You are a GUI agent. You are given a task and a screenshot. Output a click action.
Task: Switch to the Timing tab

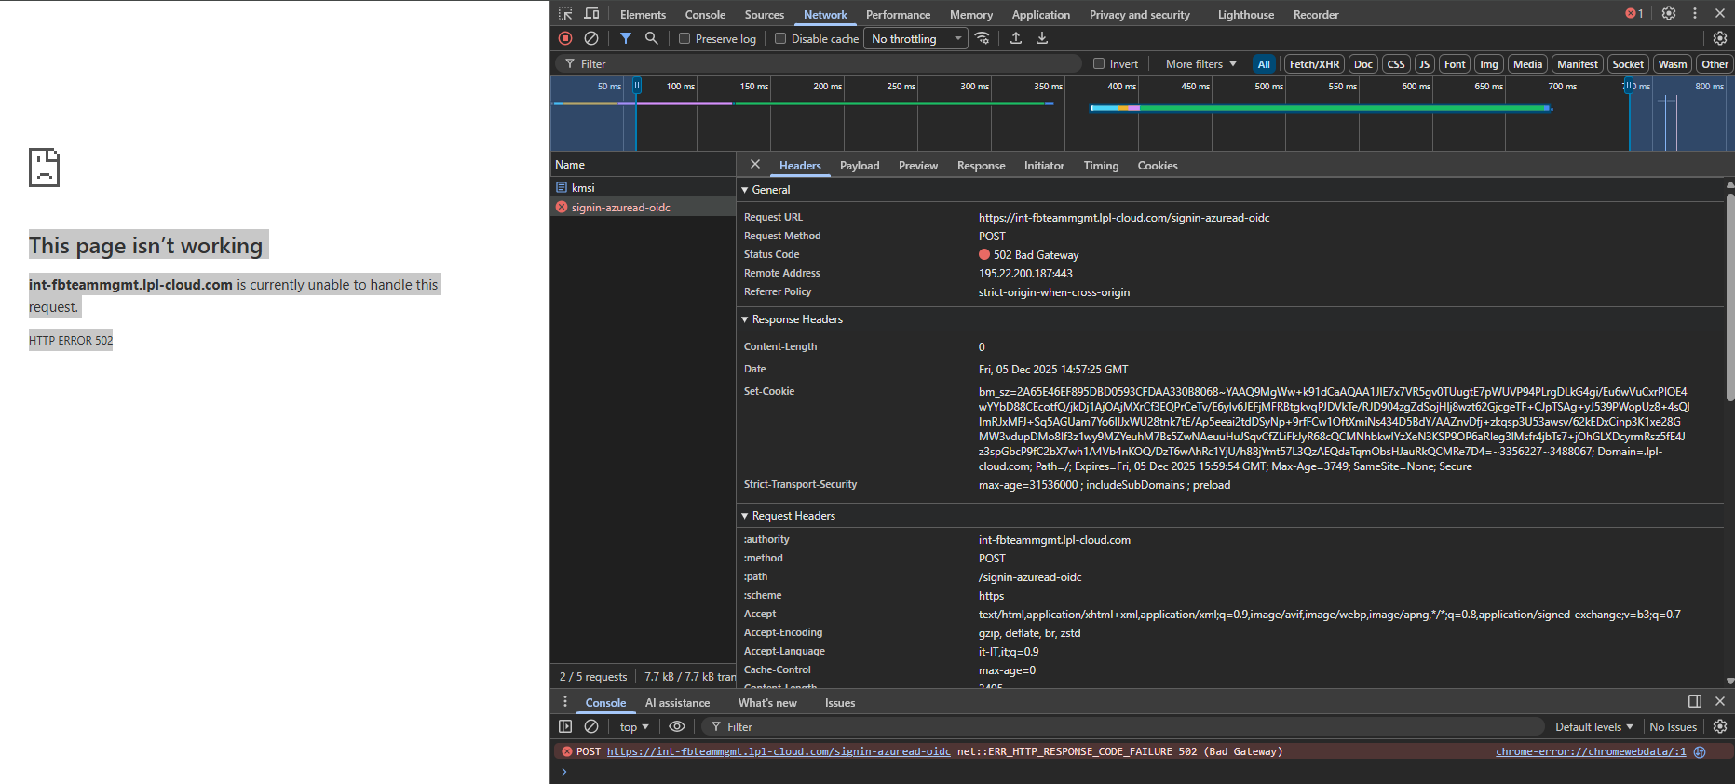click(1101, 166)
